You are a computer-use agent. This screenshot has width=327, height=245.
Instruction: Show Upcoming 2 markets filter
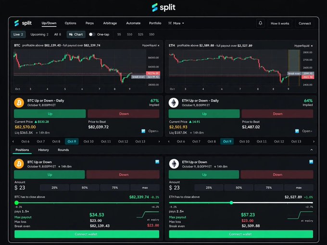(x=39, y=35)
